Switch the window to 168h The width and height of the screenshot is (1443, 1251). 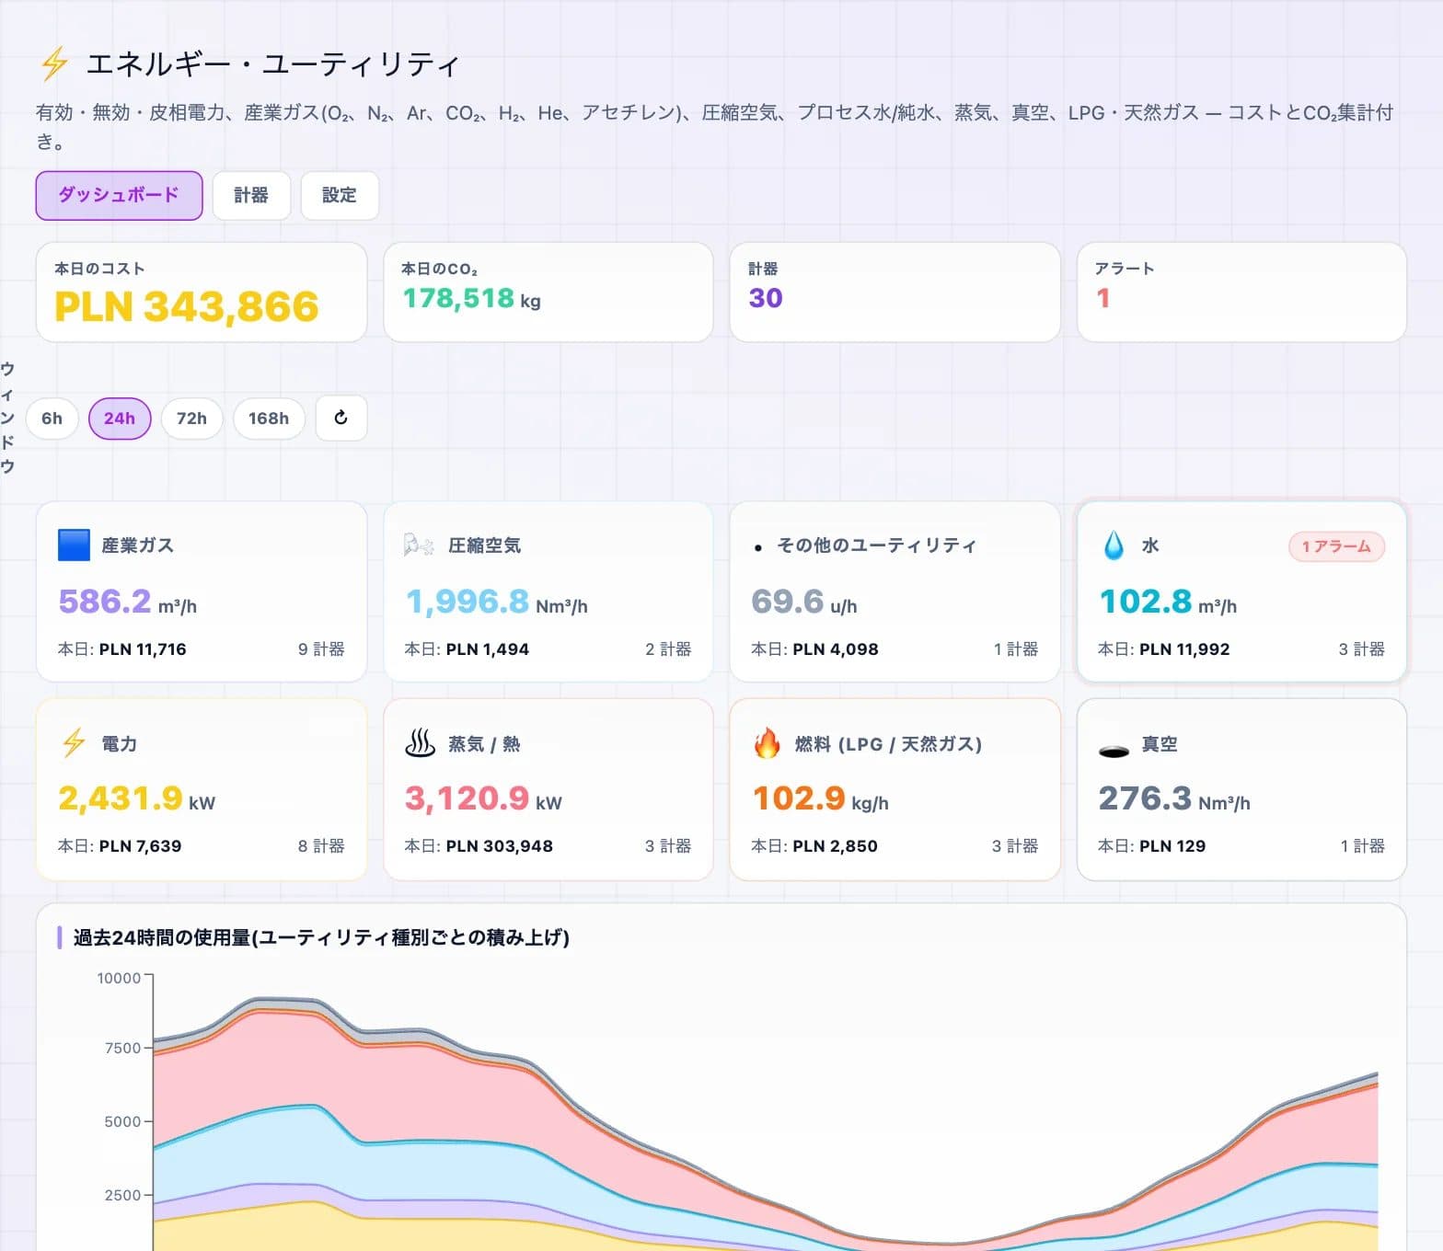269,419
